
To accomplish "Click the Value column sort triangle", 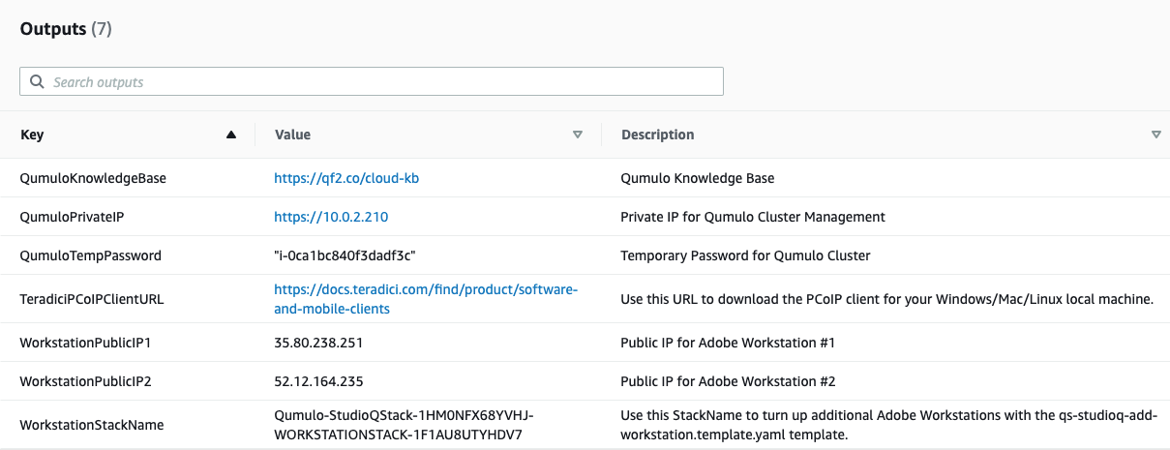I will click(578, 135).
